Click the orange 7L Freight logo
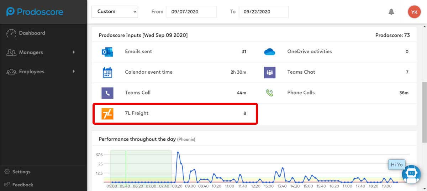 (107, 113)
